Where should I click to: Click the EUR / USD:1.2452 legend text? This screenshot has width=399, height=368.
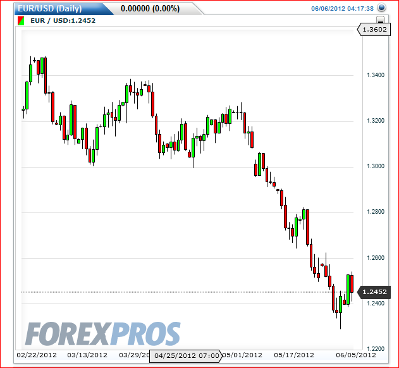point(63,21)
